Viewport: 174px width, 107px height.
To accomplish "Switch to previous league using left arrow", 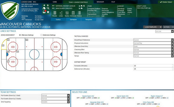I will point(53,6).
